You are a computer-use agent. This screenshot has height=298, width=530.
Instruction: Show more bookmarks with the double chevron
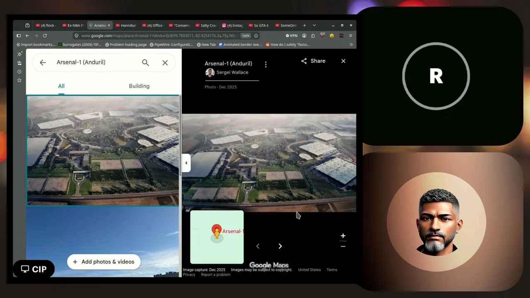pyautogui.click(x=351, y=45)
